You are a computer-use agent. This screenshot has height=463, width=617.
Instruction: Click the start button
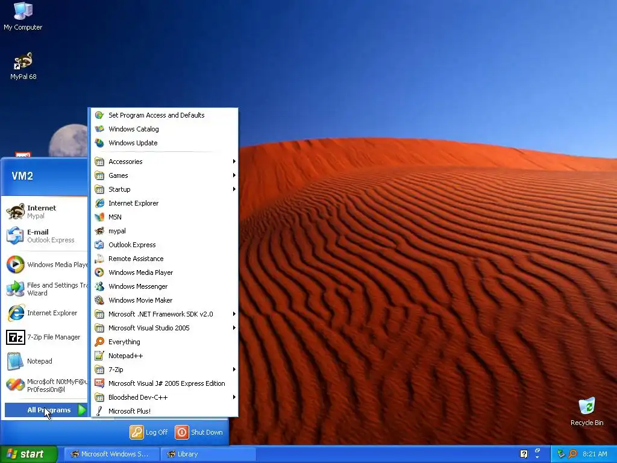[29, 454]
